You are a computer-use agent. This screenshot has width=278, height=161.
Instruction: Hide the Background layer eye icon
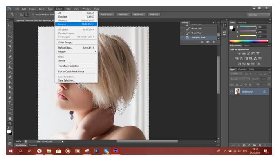point(231,92)
